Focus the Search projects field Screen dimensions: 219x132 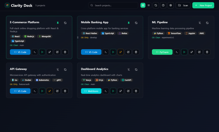click(113, 5)
